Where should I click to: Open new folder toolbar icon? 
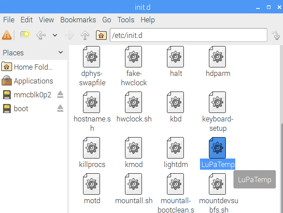[x=25, y=35]
